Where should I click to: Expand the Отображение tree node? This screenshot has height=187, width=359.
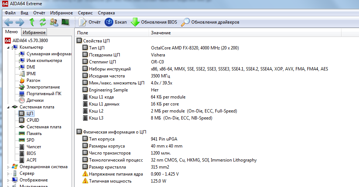(8, 180)
